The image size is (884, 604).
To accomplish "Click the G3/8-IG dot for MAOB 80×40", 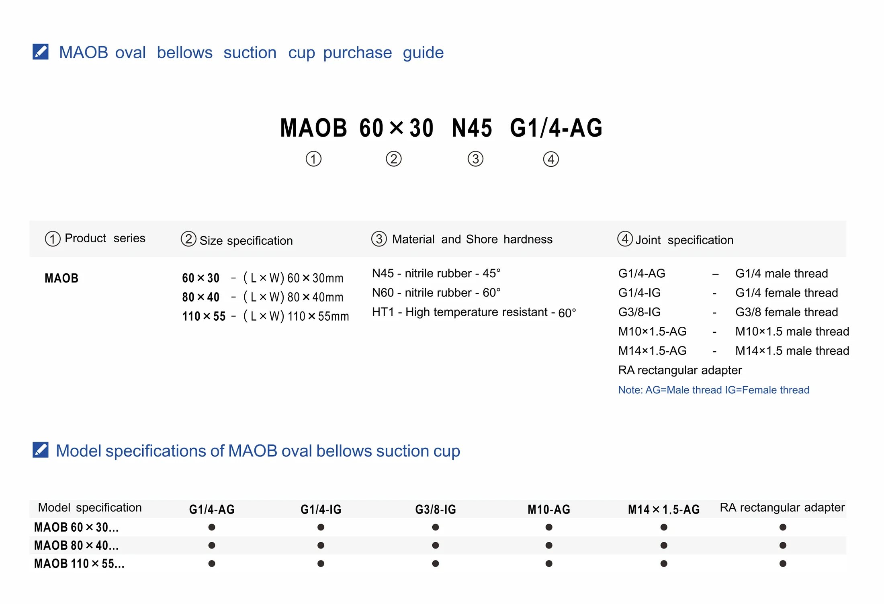I will 435,545.
